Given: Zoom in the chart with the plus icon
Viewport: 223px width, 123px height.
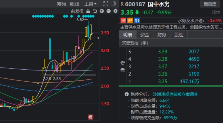Looking at the screenshot, I should click(x=102, y=11).
